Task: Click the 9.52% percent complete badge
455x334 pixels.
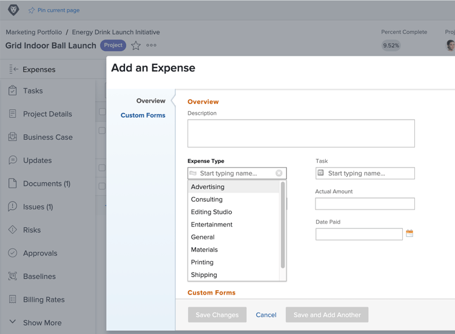Action: click(391, 46)
